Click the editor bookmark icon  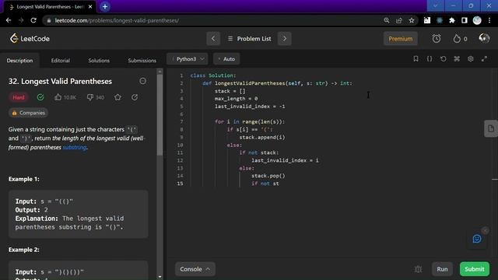point(416,59)
